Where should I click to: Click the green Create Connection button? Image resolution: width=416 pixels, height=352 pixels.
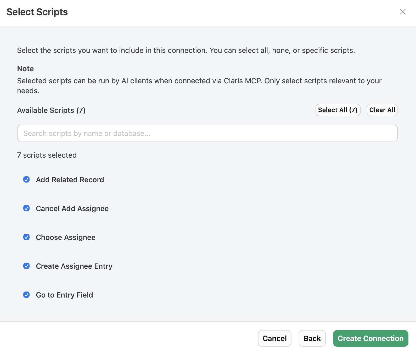tap(370, 338)
